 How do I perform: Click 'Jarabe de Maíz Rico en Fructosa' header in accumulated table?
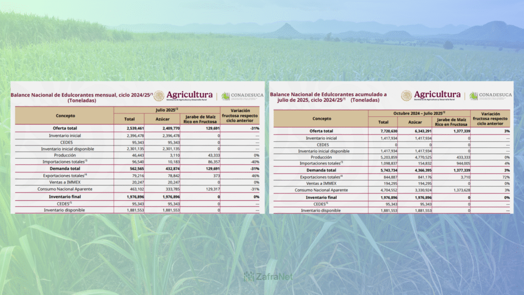451,122
